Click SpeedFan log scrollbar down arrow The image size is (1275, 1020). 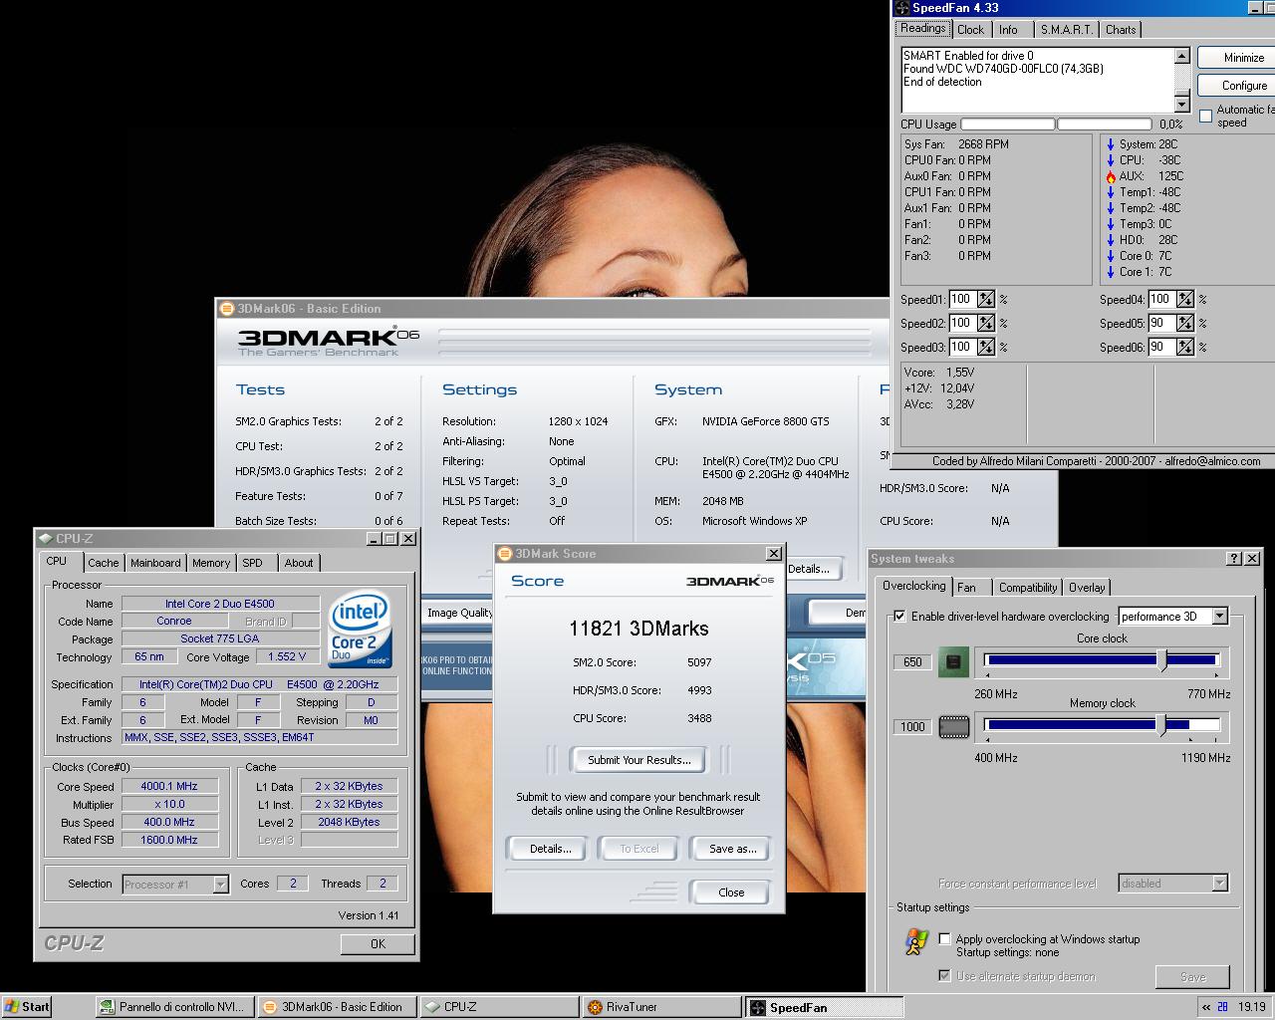tap(1181, 105)
